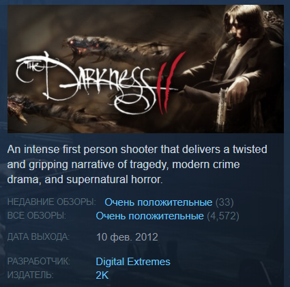This screenshot has width=290, height=287.
Task: Click the ИЗДАТЕЛЬ label
Action: 30,275
